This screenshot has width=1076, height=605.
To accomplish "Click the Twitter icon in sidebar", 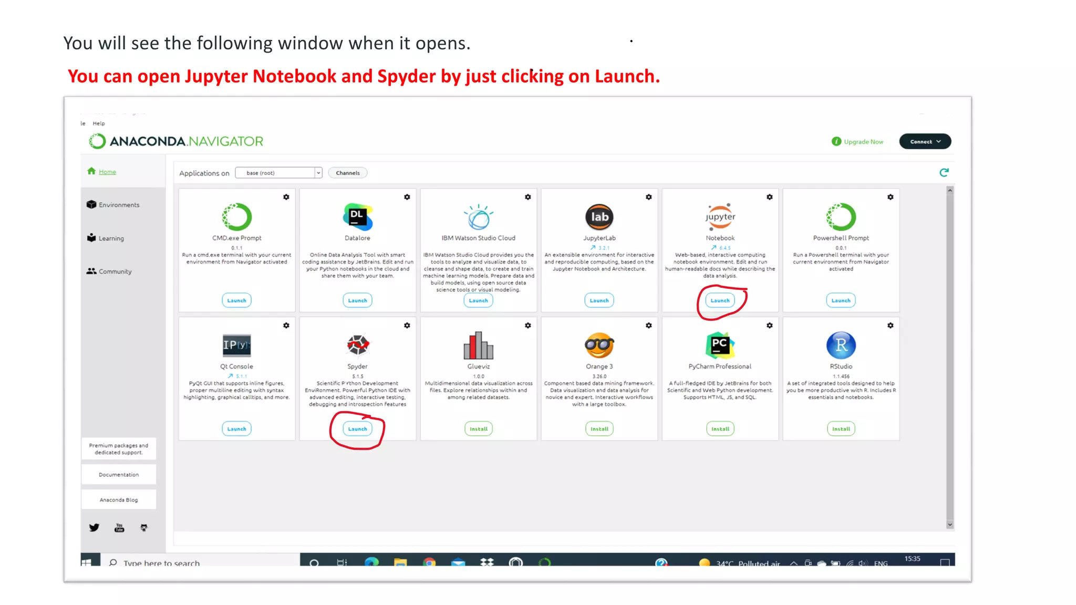I will click(94, 528).
